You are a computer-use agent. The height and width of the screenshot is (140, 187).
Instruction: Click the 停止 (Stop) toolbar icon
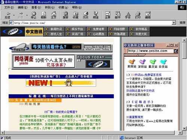tap(34, 15)
